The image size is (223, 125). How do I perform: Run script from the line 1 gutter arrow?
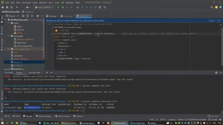[49, 24]
